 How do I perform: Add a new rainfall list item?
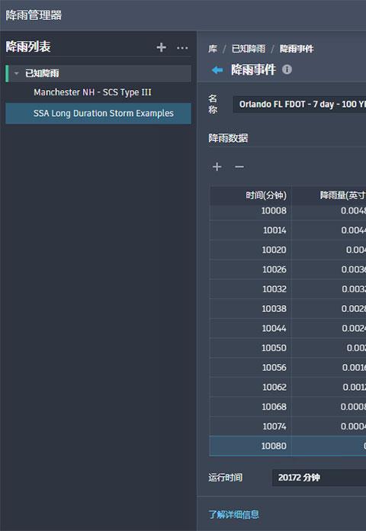click(x=161, y=47)
